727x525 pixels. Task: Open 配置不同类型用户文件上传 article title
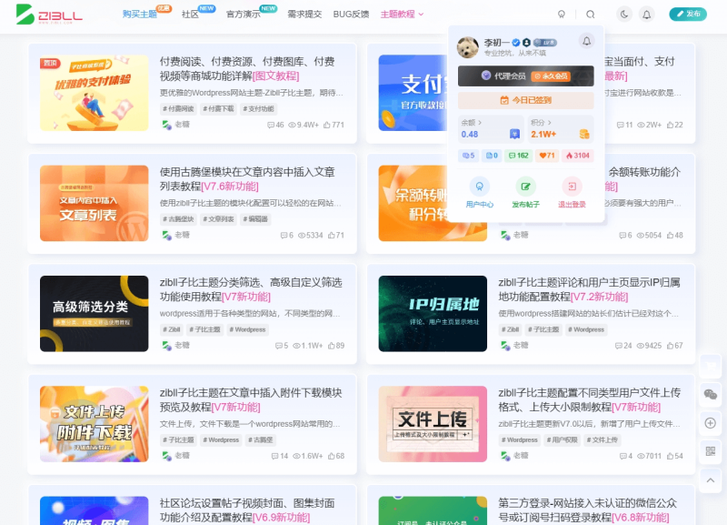click(589, 400)
